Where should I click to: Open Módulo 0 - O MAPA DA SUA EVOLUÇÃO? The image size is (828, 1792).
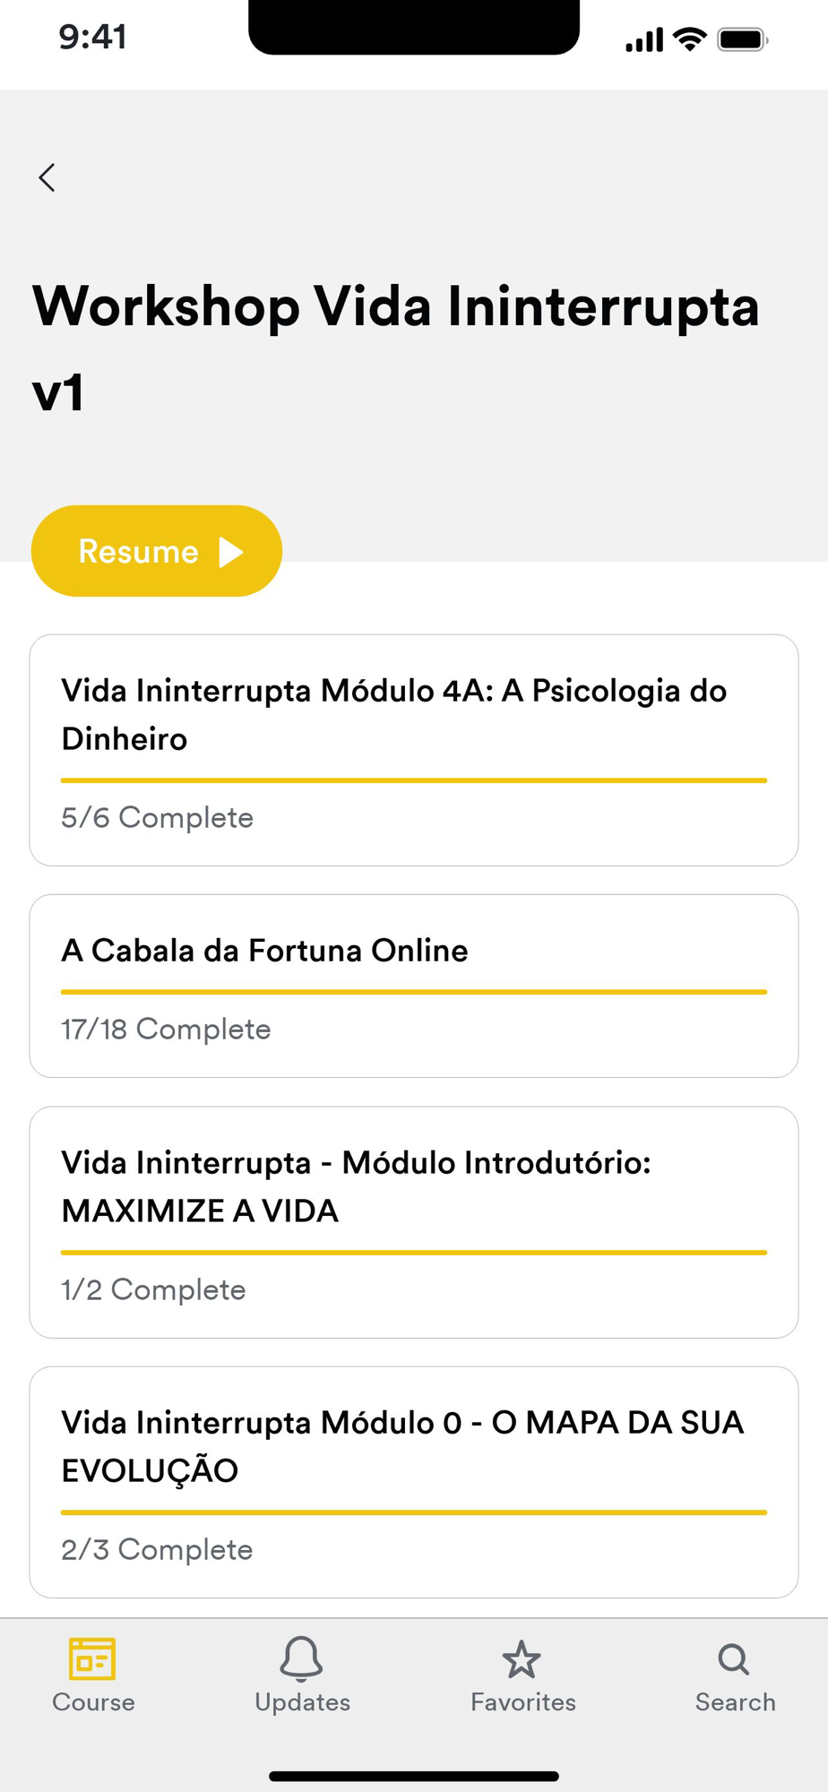[x=414, y=1482]
